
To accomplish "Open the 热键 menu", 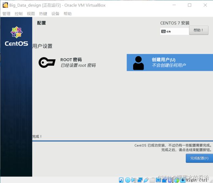I will (43, 13).
